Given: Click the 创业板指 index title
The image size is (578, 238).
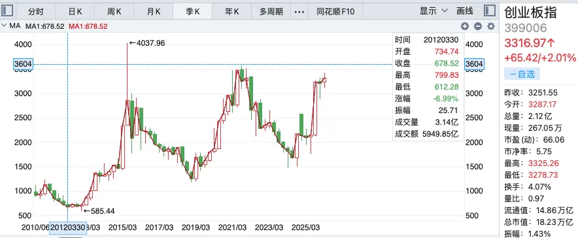Looking at the screenshot, I should (x=530, y=12).
